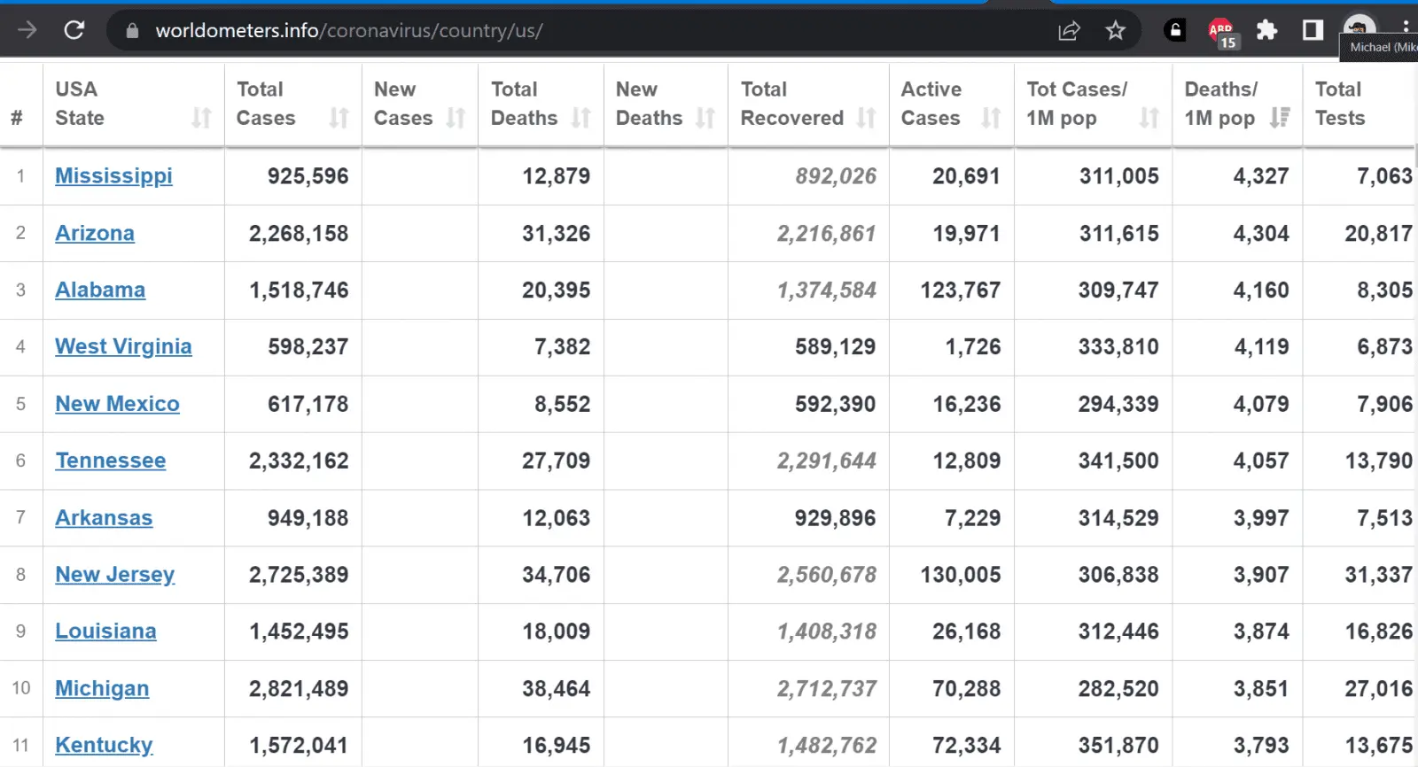Open the Michael profile avatar menu
Screen dimensions: 1418x767
click(x=1360, y=27)
